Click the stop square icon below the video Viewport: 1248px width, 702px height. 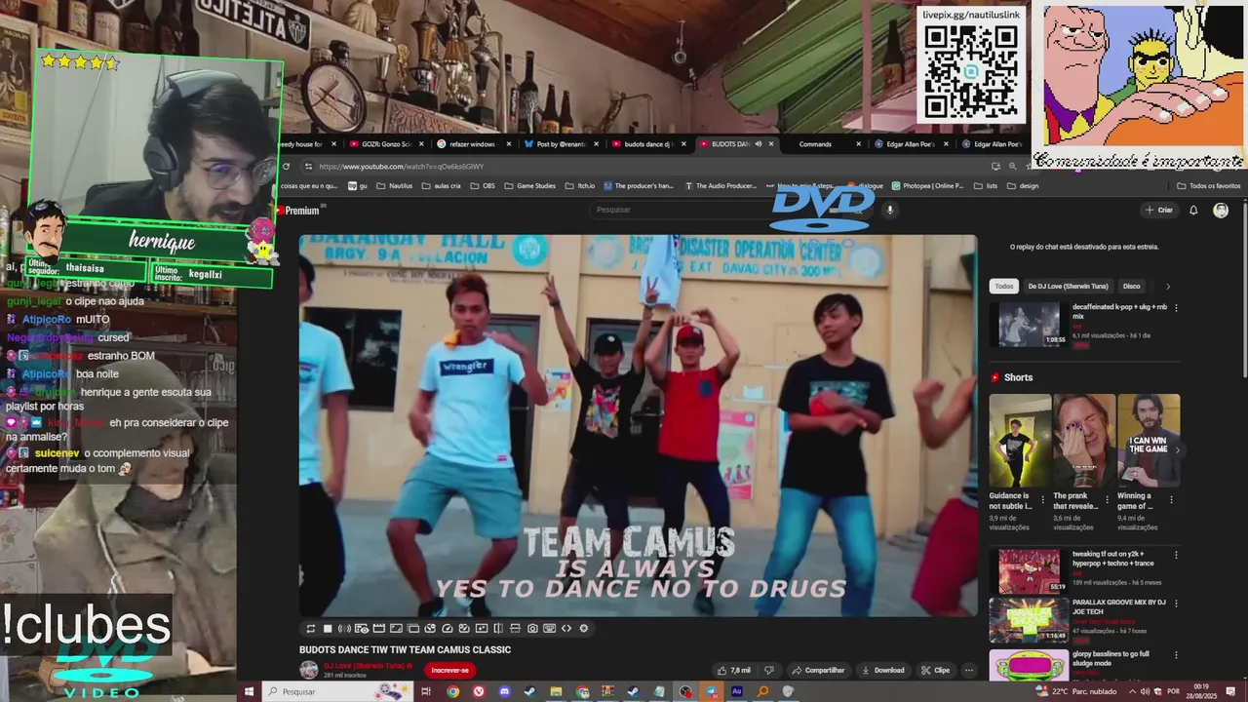(x=328, y=629)
